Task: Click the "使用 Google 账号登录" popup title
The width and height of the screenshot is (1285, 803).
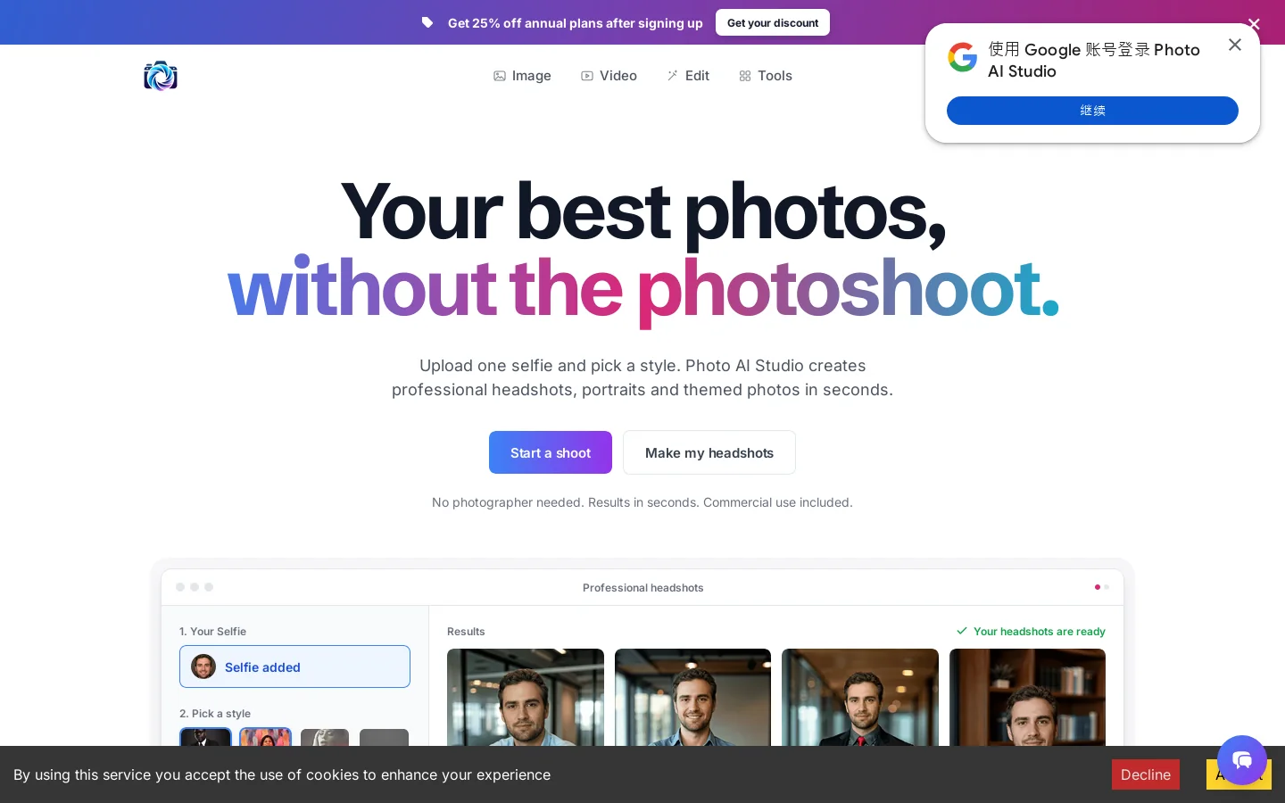Action: pyautogui.click(x=1094, y=61)
